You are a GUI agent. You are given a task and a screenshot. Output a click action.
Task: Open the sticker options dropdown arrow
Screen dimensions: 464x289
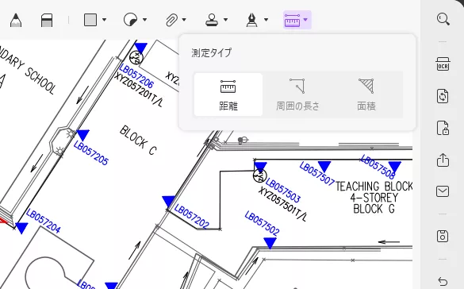click(x=144, y=20)
